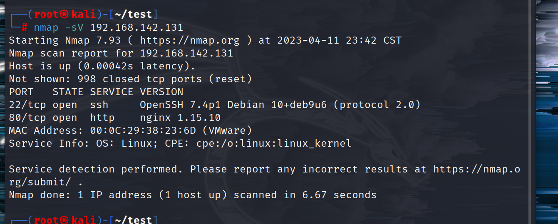This screenshot has height=224, width=558.
Task: Click the ~/test path in the top prompt
Action: pyautogui.click(x=133, y=15)
